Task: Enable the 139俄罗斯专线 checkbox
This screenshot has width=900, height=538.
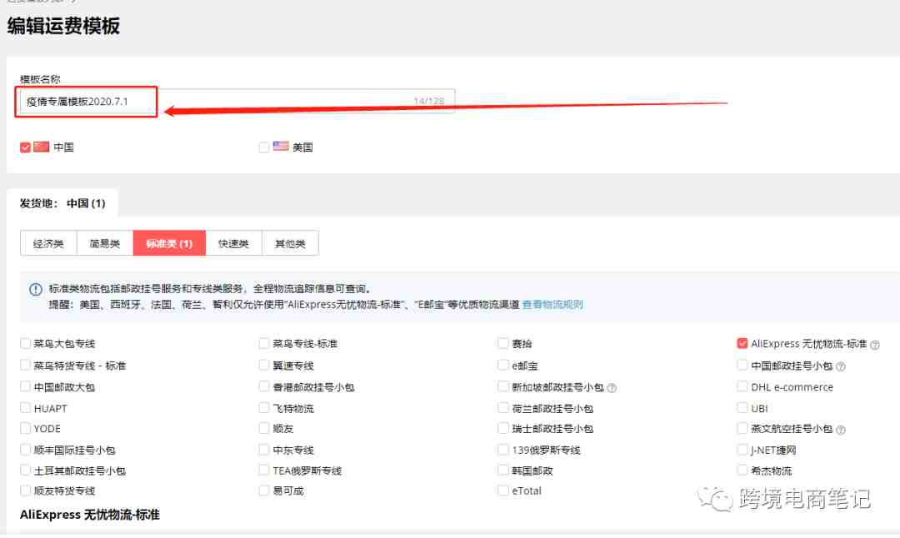Action: [503, 450]
